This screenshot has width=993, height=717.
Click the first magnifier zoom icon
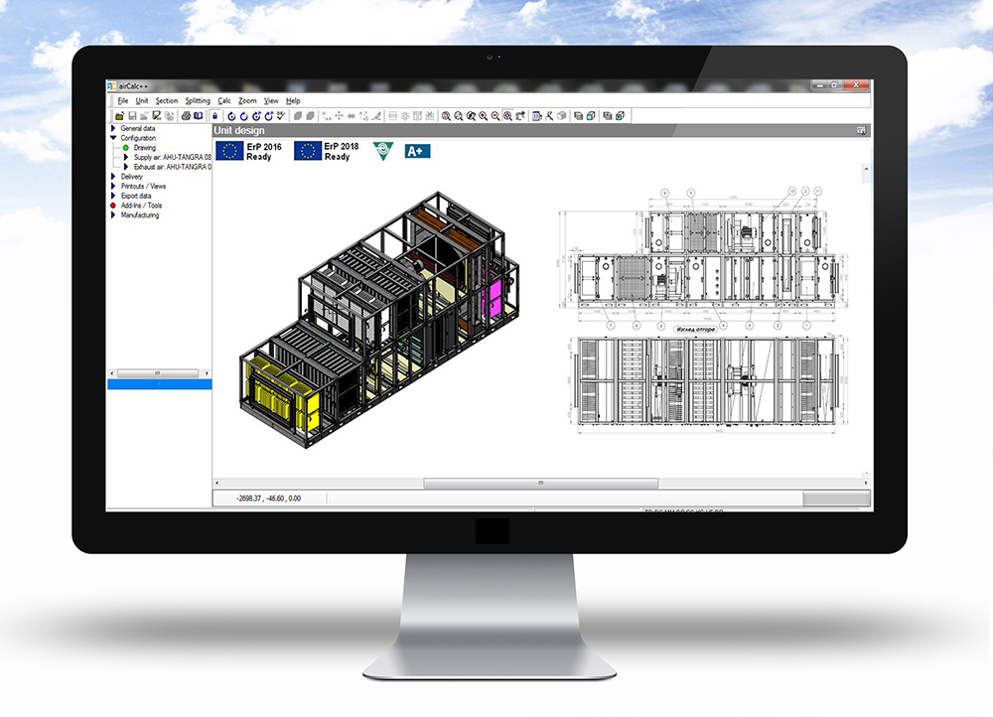pos(446,116)
